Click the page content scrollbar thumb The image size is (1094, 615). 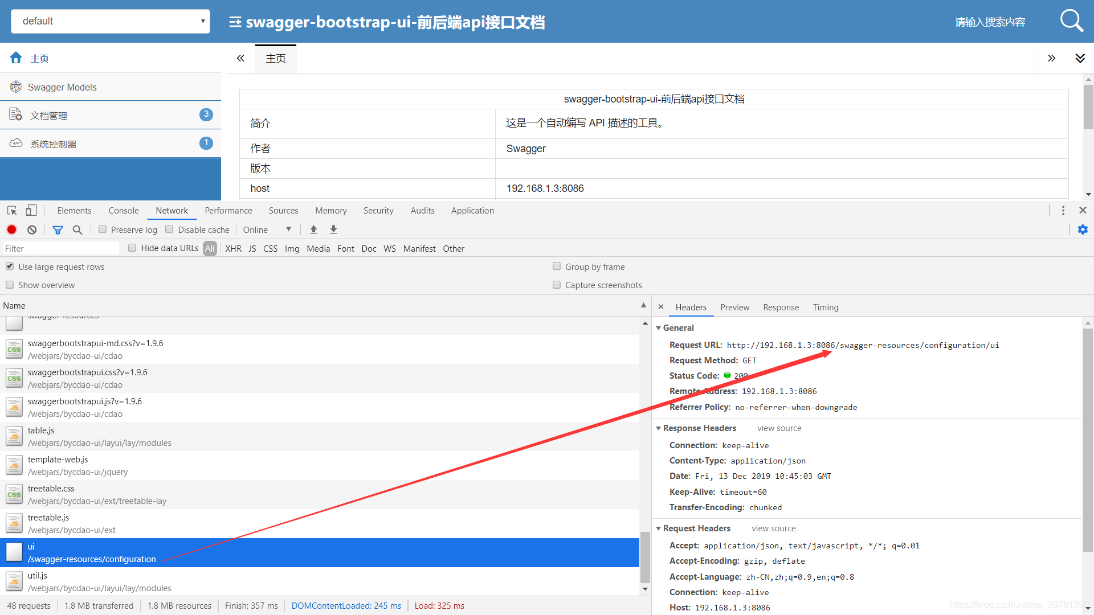click(x=1088, y=107)
